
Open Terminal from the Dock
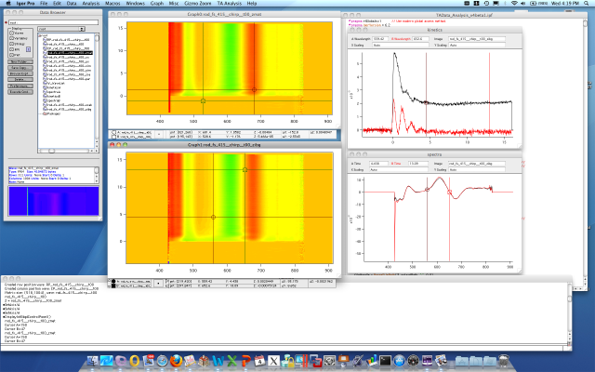pos(385,360)
